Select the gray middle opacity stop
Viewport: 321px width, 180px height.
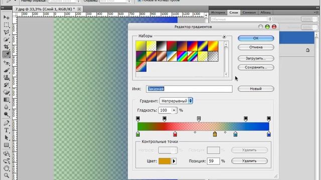click(x=199, y=119)
